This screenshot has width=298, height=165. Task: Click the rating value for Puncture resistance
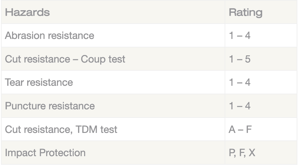point(240,106)
